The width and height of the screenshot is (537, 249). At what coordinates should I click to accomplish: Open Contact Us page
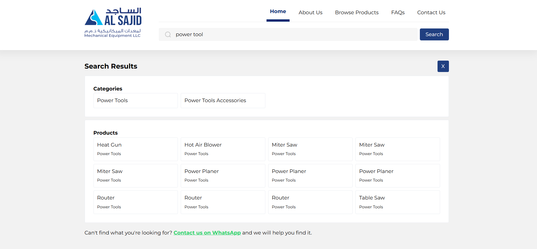tap(431, 13)
